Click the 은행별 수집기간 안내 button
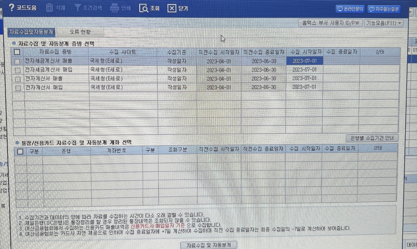This screenshot has height=249, width=417. point(372,138)
